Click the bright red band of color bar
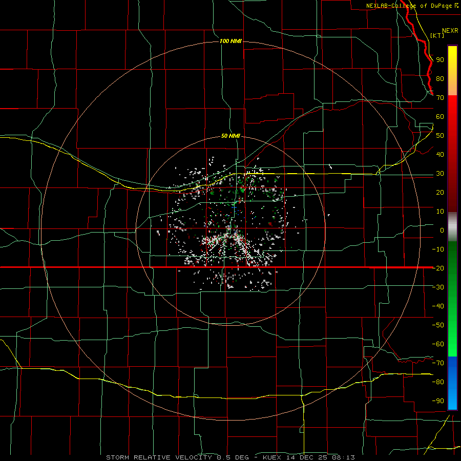Viewport: 461px width, 461px height. point(452,123)
